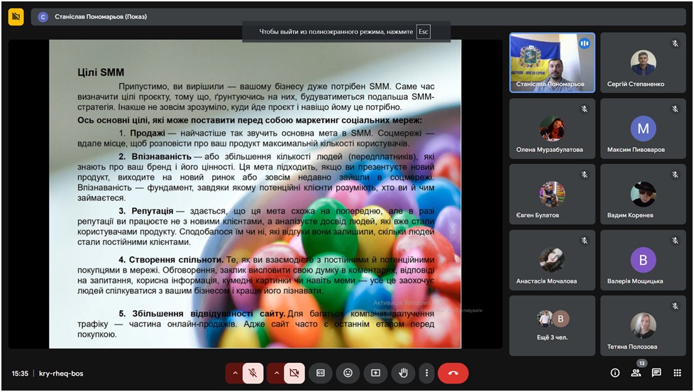The image size is (694, 392).
Task: Click the present screen button
Action: tap(375, 373)
